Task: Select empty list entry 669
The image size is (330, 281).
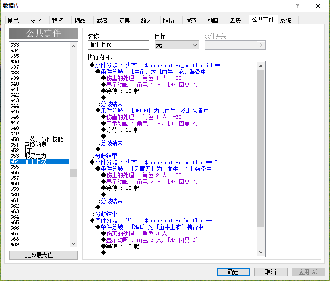Action: coord(40,244)
